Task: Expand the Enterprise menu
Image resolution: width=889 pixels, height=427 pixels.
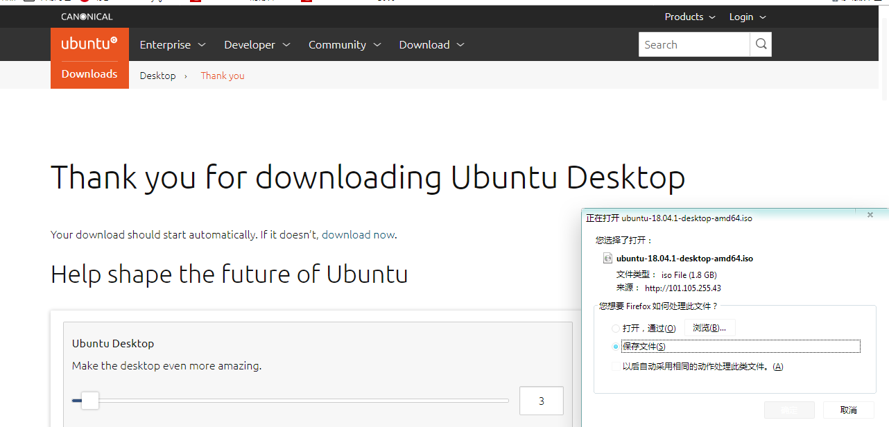Action: 173,44
